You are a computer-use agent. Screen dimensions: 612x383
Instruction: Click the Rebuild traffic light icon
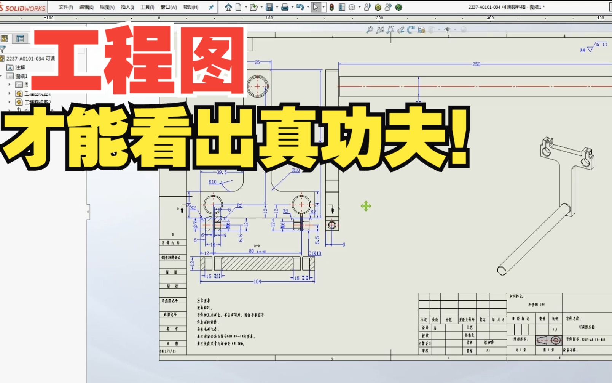pyautogui.click(x=332, y=7)
